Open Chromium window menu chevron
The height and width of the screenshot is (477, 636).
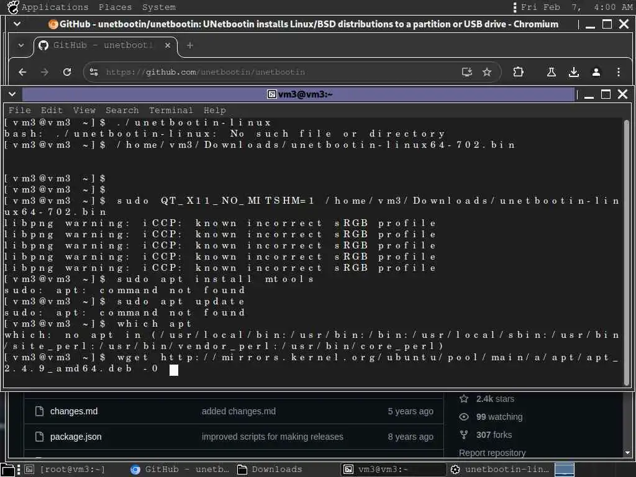(x=17, y=24)
